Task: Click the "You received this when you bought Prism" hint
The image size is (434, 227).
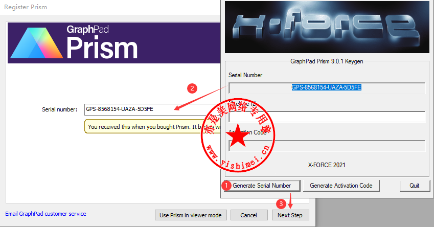Action: click(x=152, y=126)
